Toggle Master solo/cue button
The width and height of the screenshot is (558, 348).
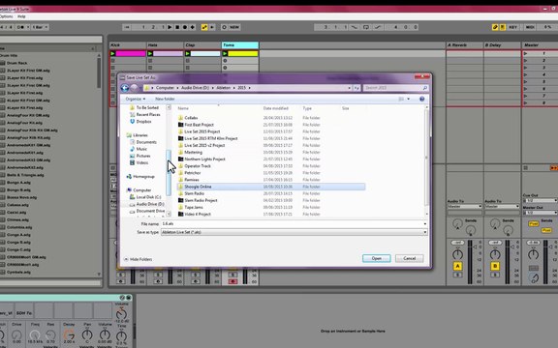coord(533,268)
